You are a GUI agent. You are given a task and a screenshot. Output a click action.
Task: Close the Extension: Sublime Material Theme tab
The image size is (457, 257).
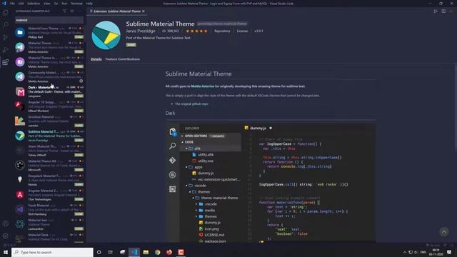[143, 11]
